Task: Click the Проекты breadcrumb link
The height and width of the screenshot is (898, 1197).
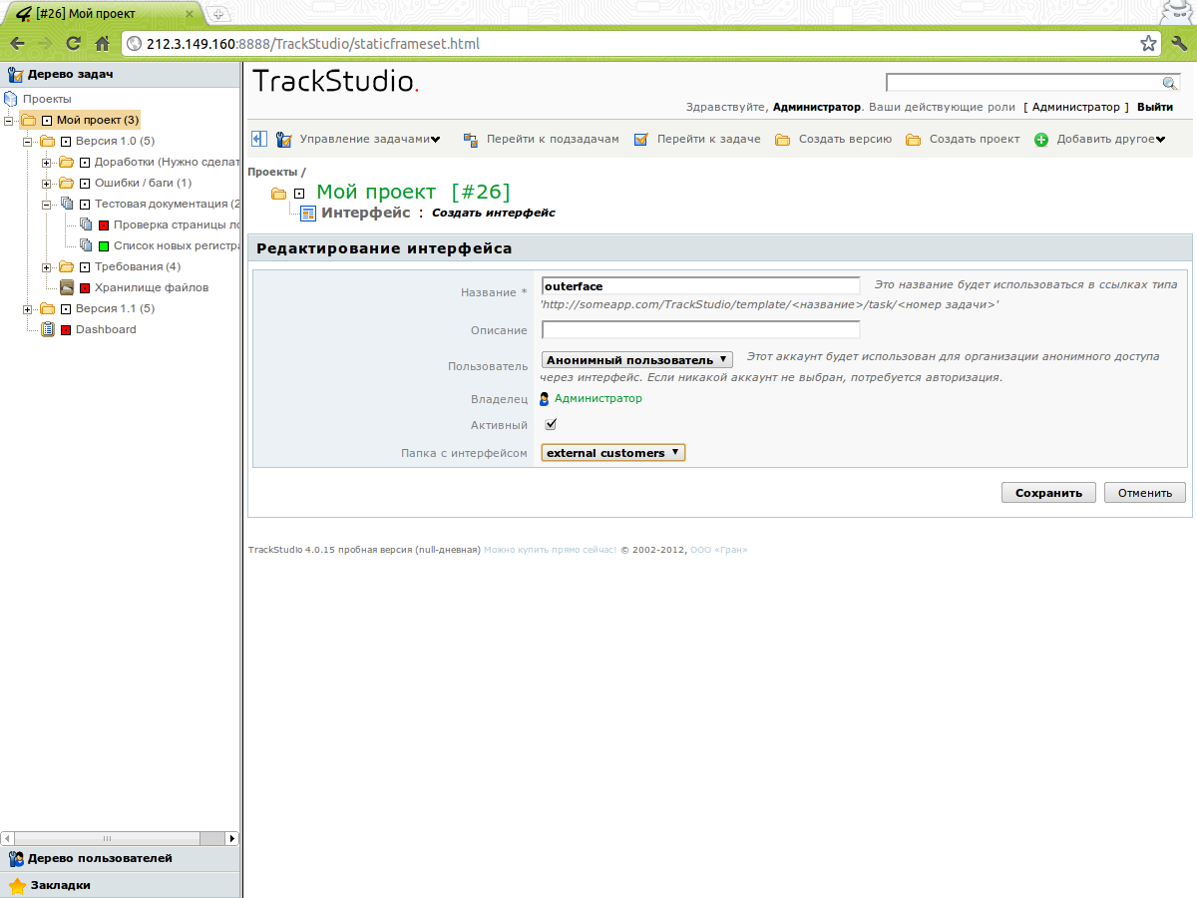Action: tap(272, 173)
